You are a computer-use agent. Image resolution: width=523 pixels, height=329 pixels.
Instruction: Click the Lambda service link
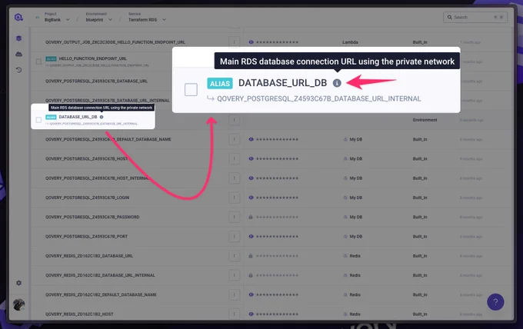point(350,42)
